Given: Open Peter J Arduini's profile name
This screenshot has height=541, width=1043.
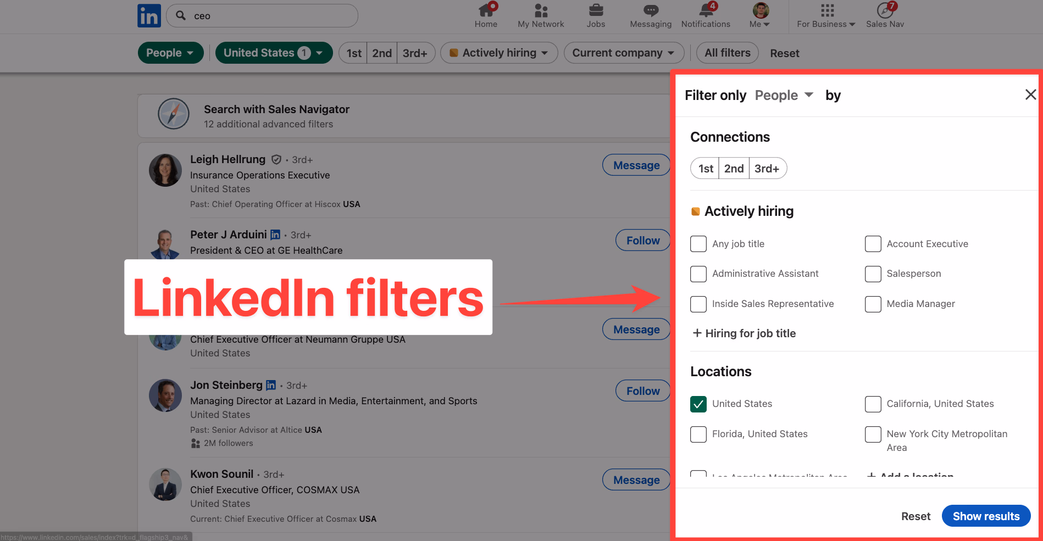Looking at the screenshot, I should tap(228, 235).
